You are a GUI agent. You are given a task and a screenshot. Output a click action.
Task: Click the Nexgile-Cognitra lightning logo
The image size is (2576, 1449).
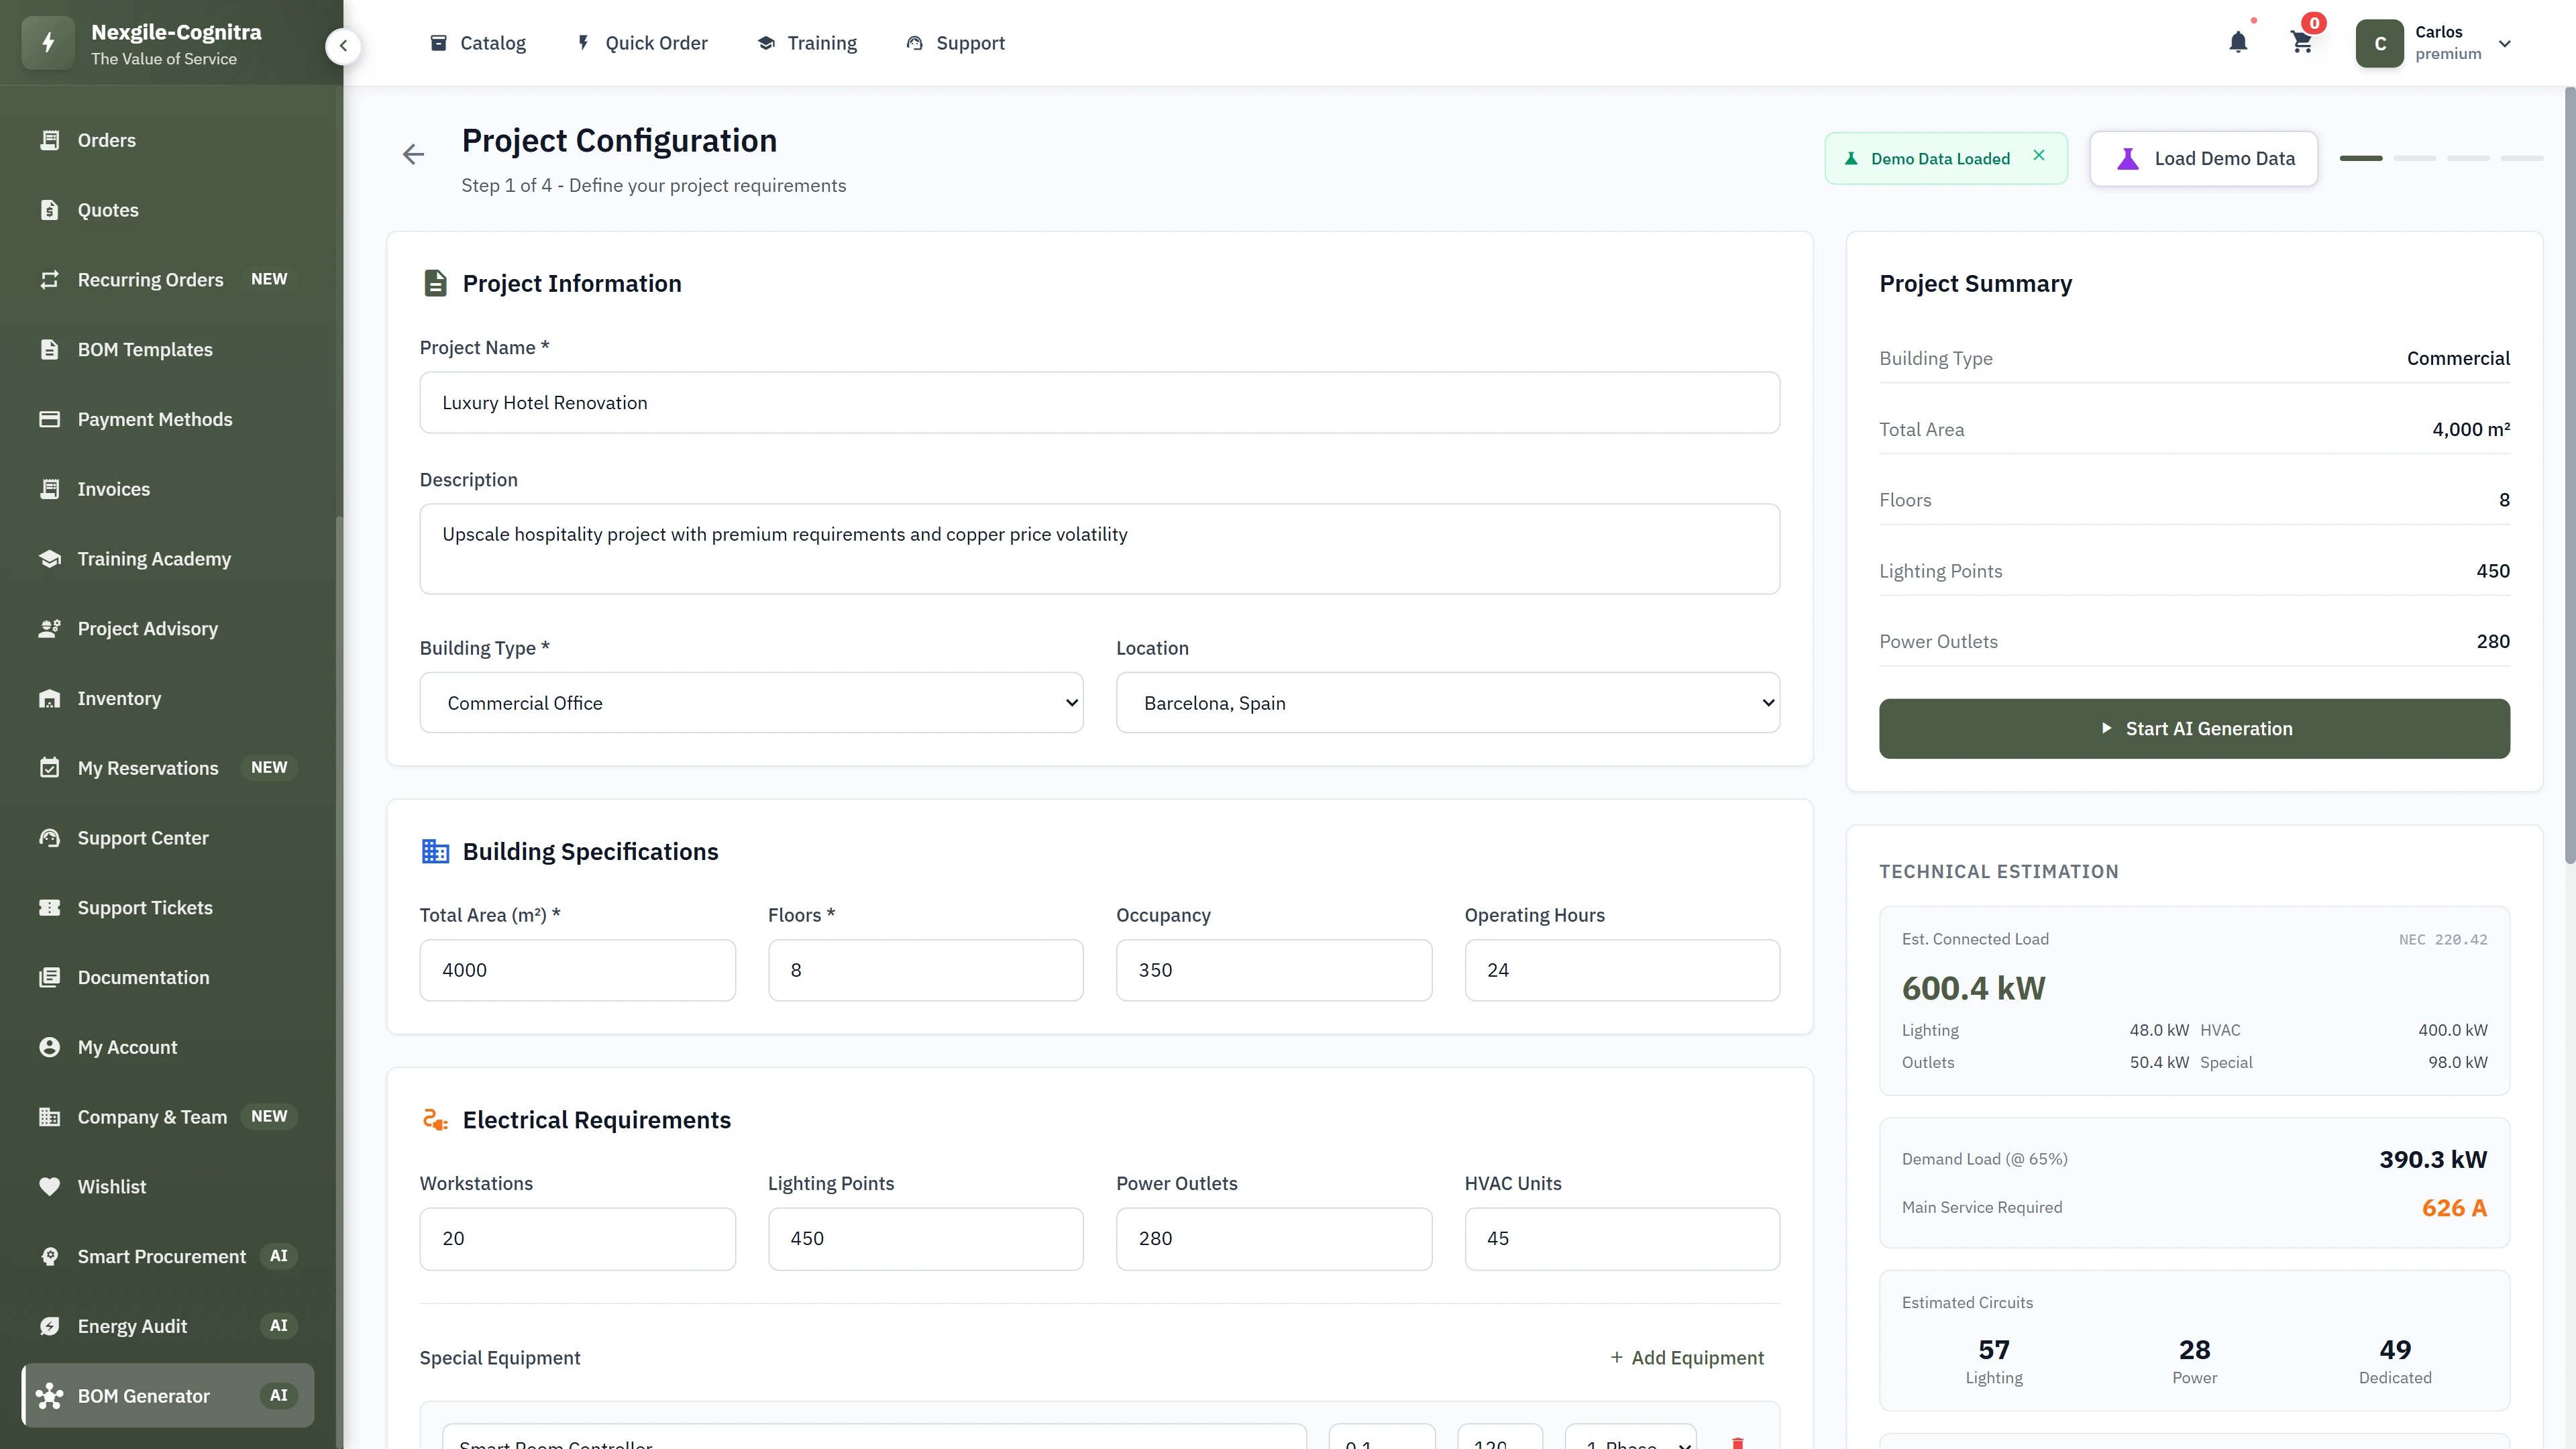48,43
